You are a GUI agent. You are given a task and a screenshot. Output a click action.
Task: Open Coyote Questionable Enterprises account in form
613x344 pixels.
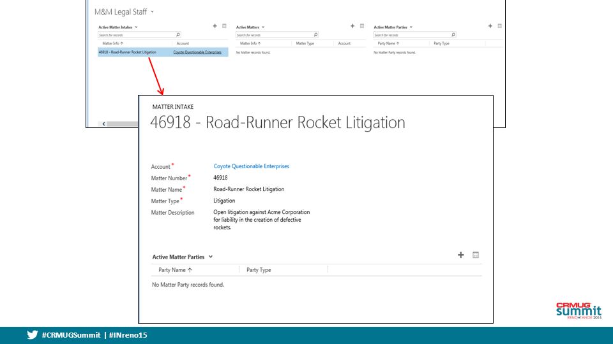252,166
